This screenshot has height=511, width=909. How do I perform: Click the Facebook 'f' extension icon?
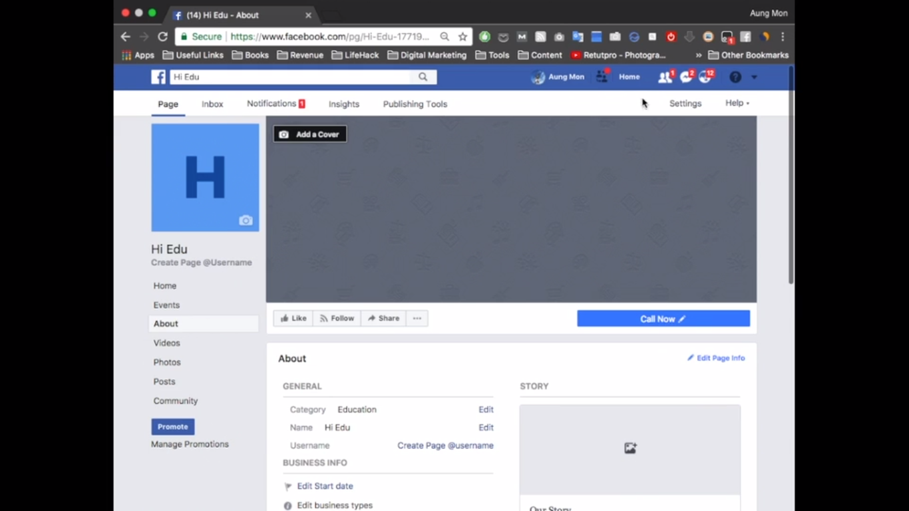745,37
